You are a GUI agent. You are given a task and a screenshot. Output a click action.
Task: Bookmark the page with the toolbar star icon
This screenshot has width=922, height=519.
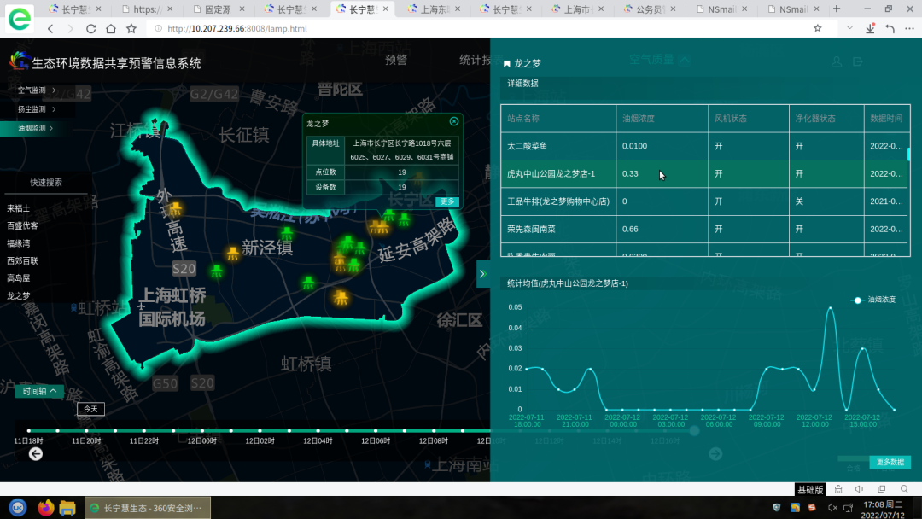tap(131, 29)
